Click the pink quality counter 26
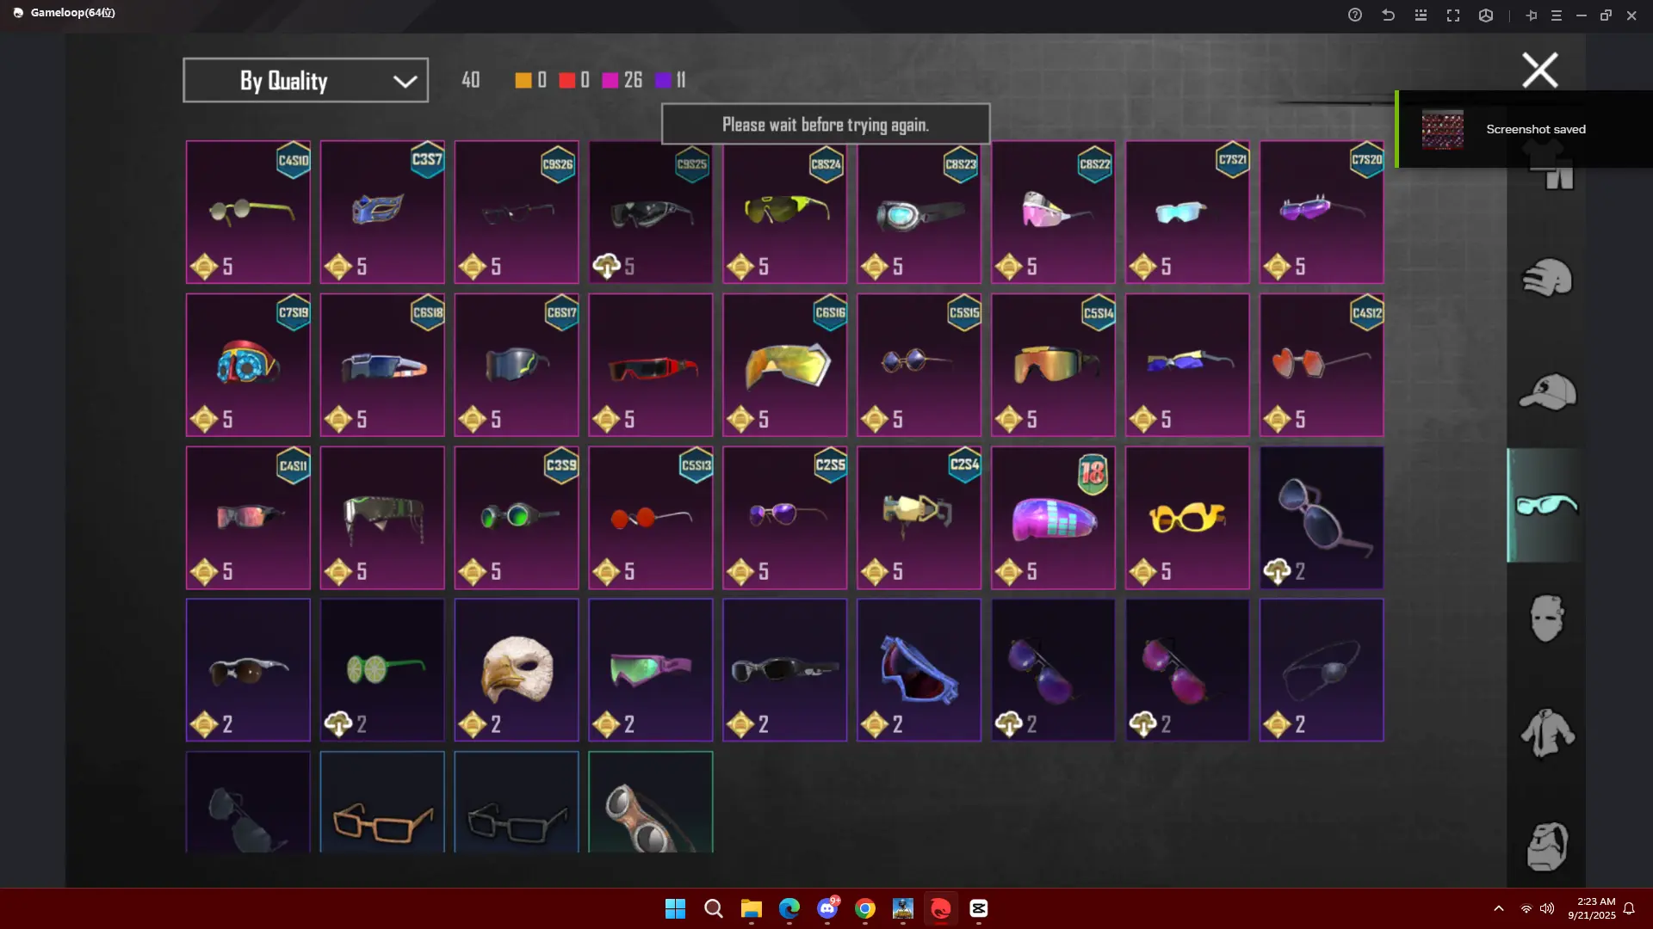This screenshot has width=1653, height=929. (633, 81)
